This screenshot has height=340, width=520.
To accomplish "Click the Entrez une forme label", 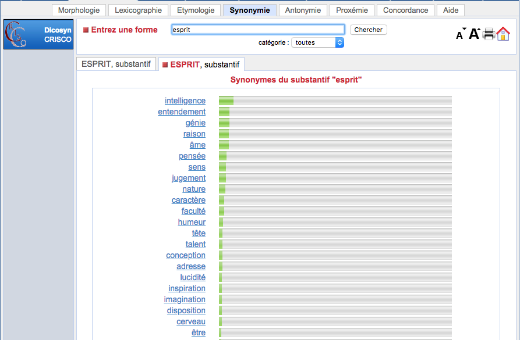I will (x=125, y=30).
